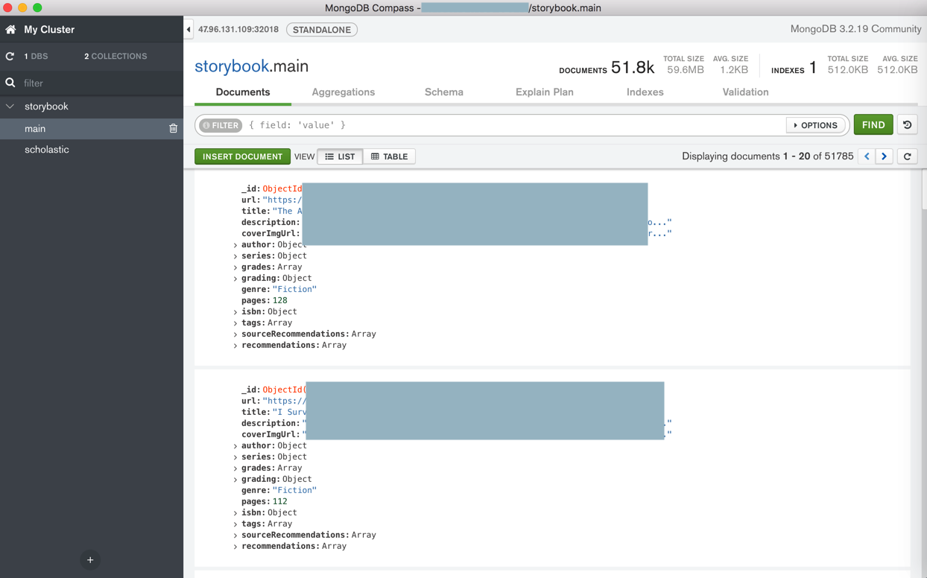Image resolution: width=927 pixels, height=578 pixels.
Task: Expand grades array in second document
Action: click(x=235, y=469)
